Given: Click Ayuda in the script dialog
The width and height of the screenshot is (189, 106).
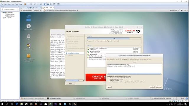Looking at the screenshot, I should [109, 87].
